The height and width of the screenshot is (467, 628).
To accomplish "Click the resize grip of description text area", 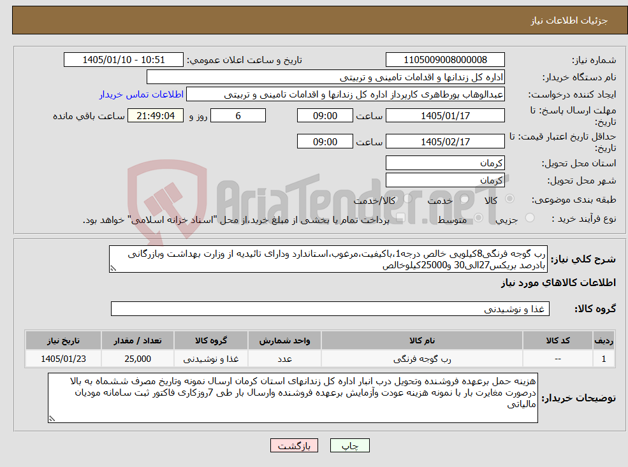I will coord(113,268).
